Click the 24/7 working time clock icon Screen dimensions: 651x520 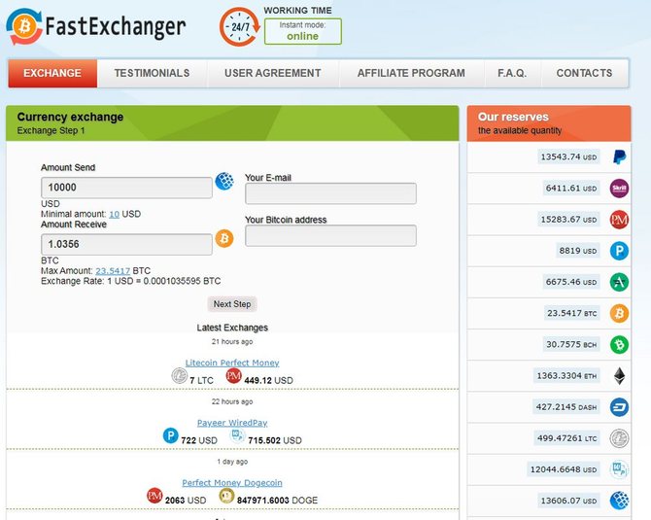240,26
